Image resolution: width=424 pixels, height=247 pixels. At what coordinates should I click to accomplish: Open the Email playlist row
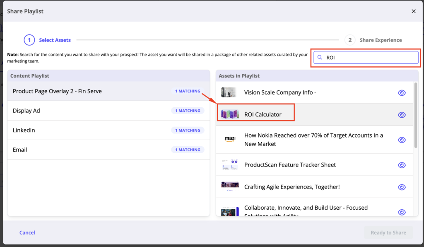click(x=20, y=150)
